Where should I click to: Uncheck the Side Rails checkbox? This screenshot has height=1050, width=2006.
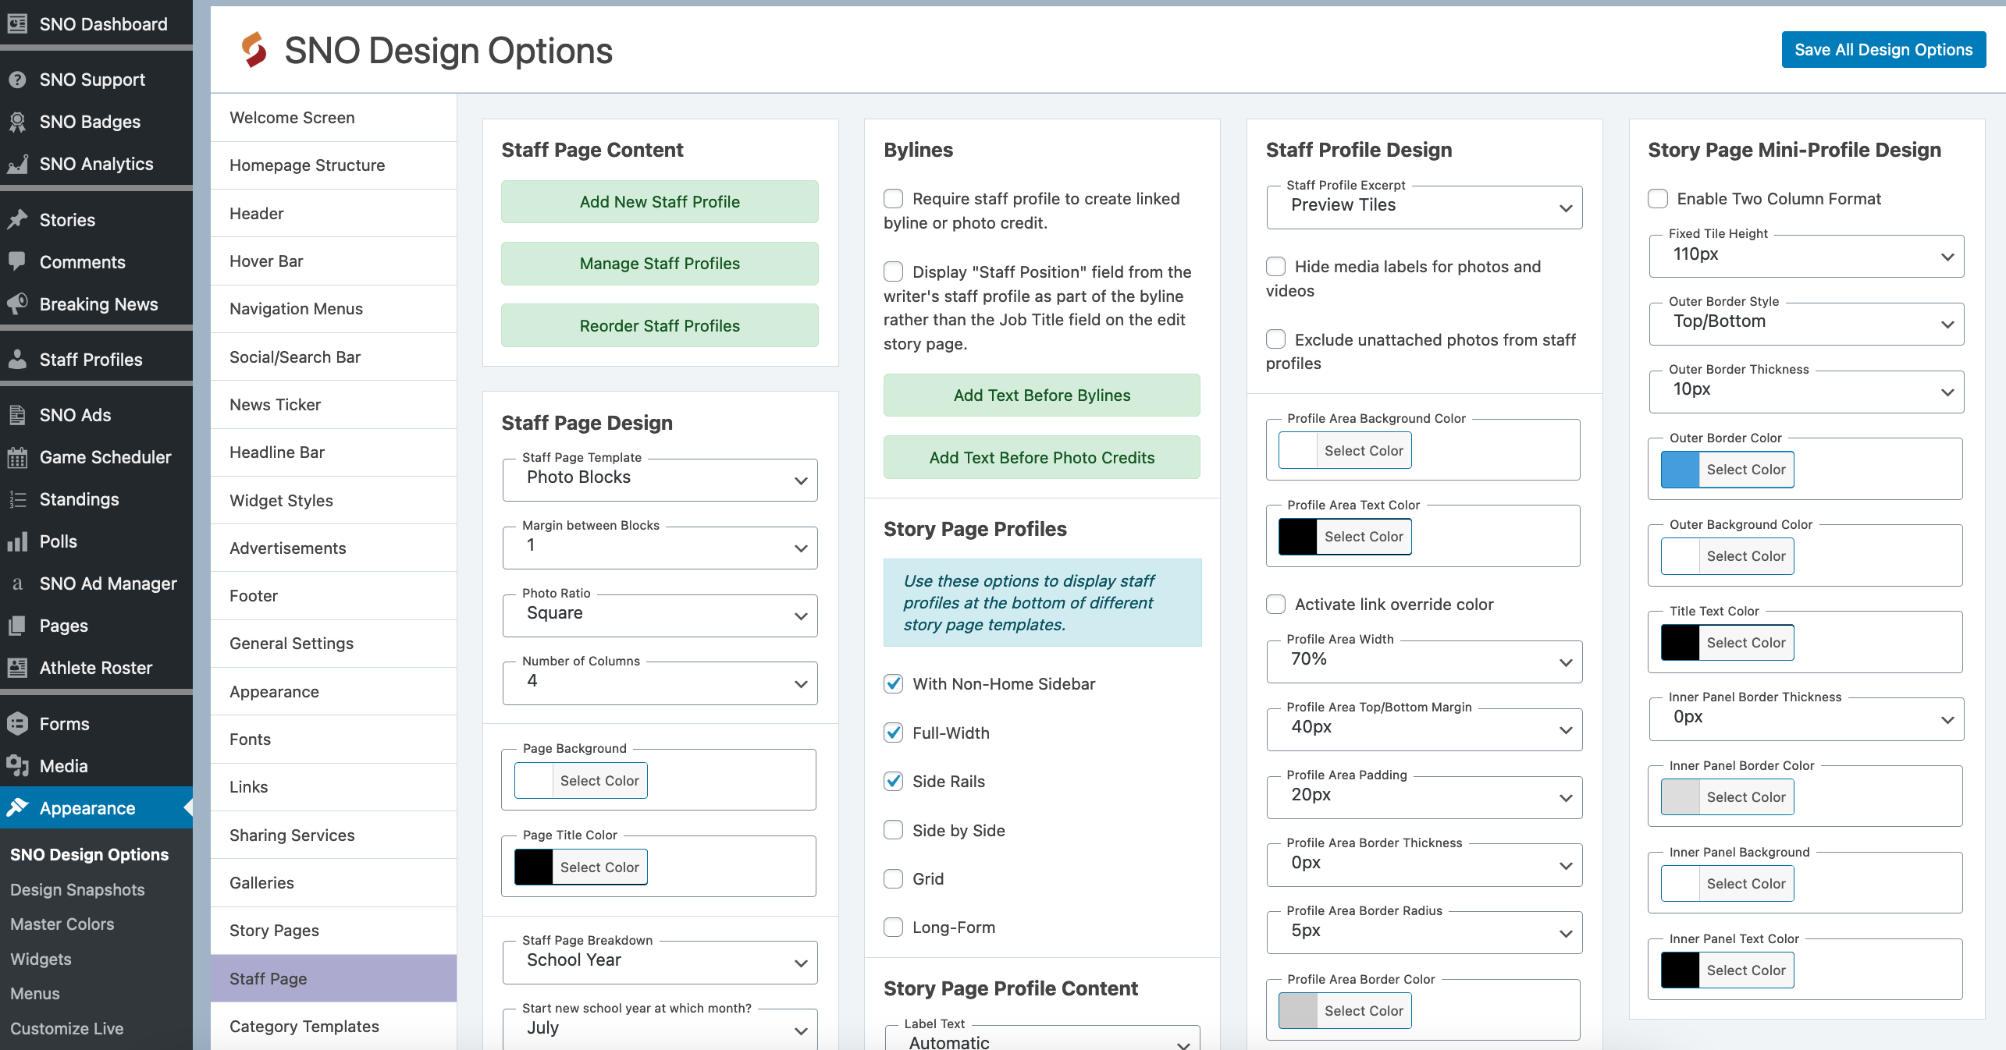894,781
